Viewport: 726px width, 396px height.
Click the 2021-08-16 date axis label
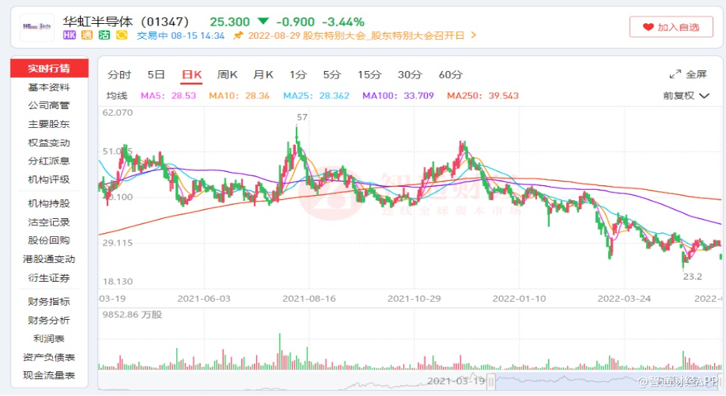(308, 298)
